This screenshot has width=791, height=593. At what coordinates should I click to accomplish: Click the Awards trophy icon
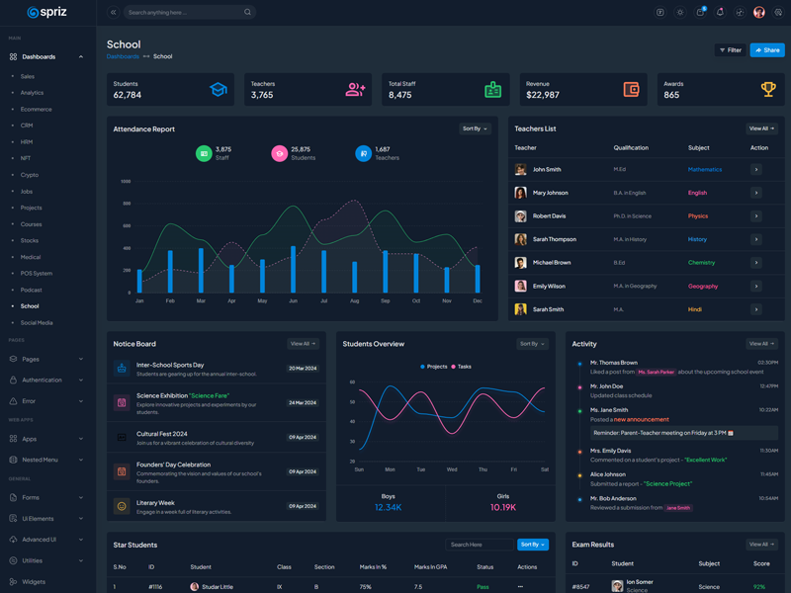[x=768, y=90]
